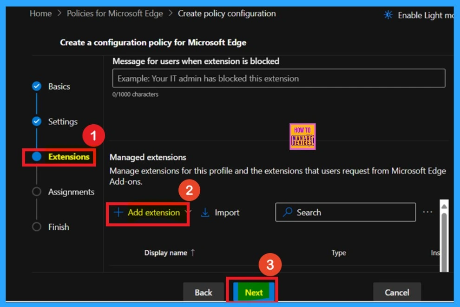This screenshot has height=307, width=460.
Task: Select the empty Finish step circle
Action: pyautogui.click(x=37, y=227)
